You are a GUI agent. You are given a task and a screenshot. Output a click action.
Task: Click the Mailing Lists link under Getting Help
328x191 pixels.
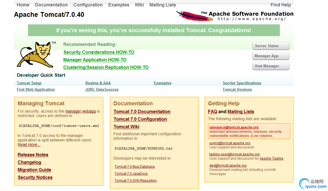(241, 111)
